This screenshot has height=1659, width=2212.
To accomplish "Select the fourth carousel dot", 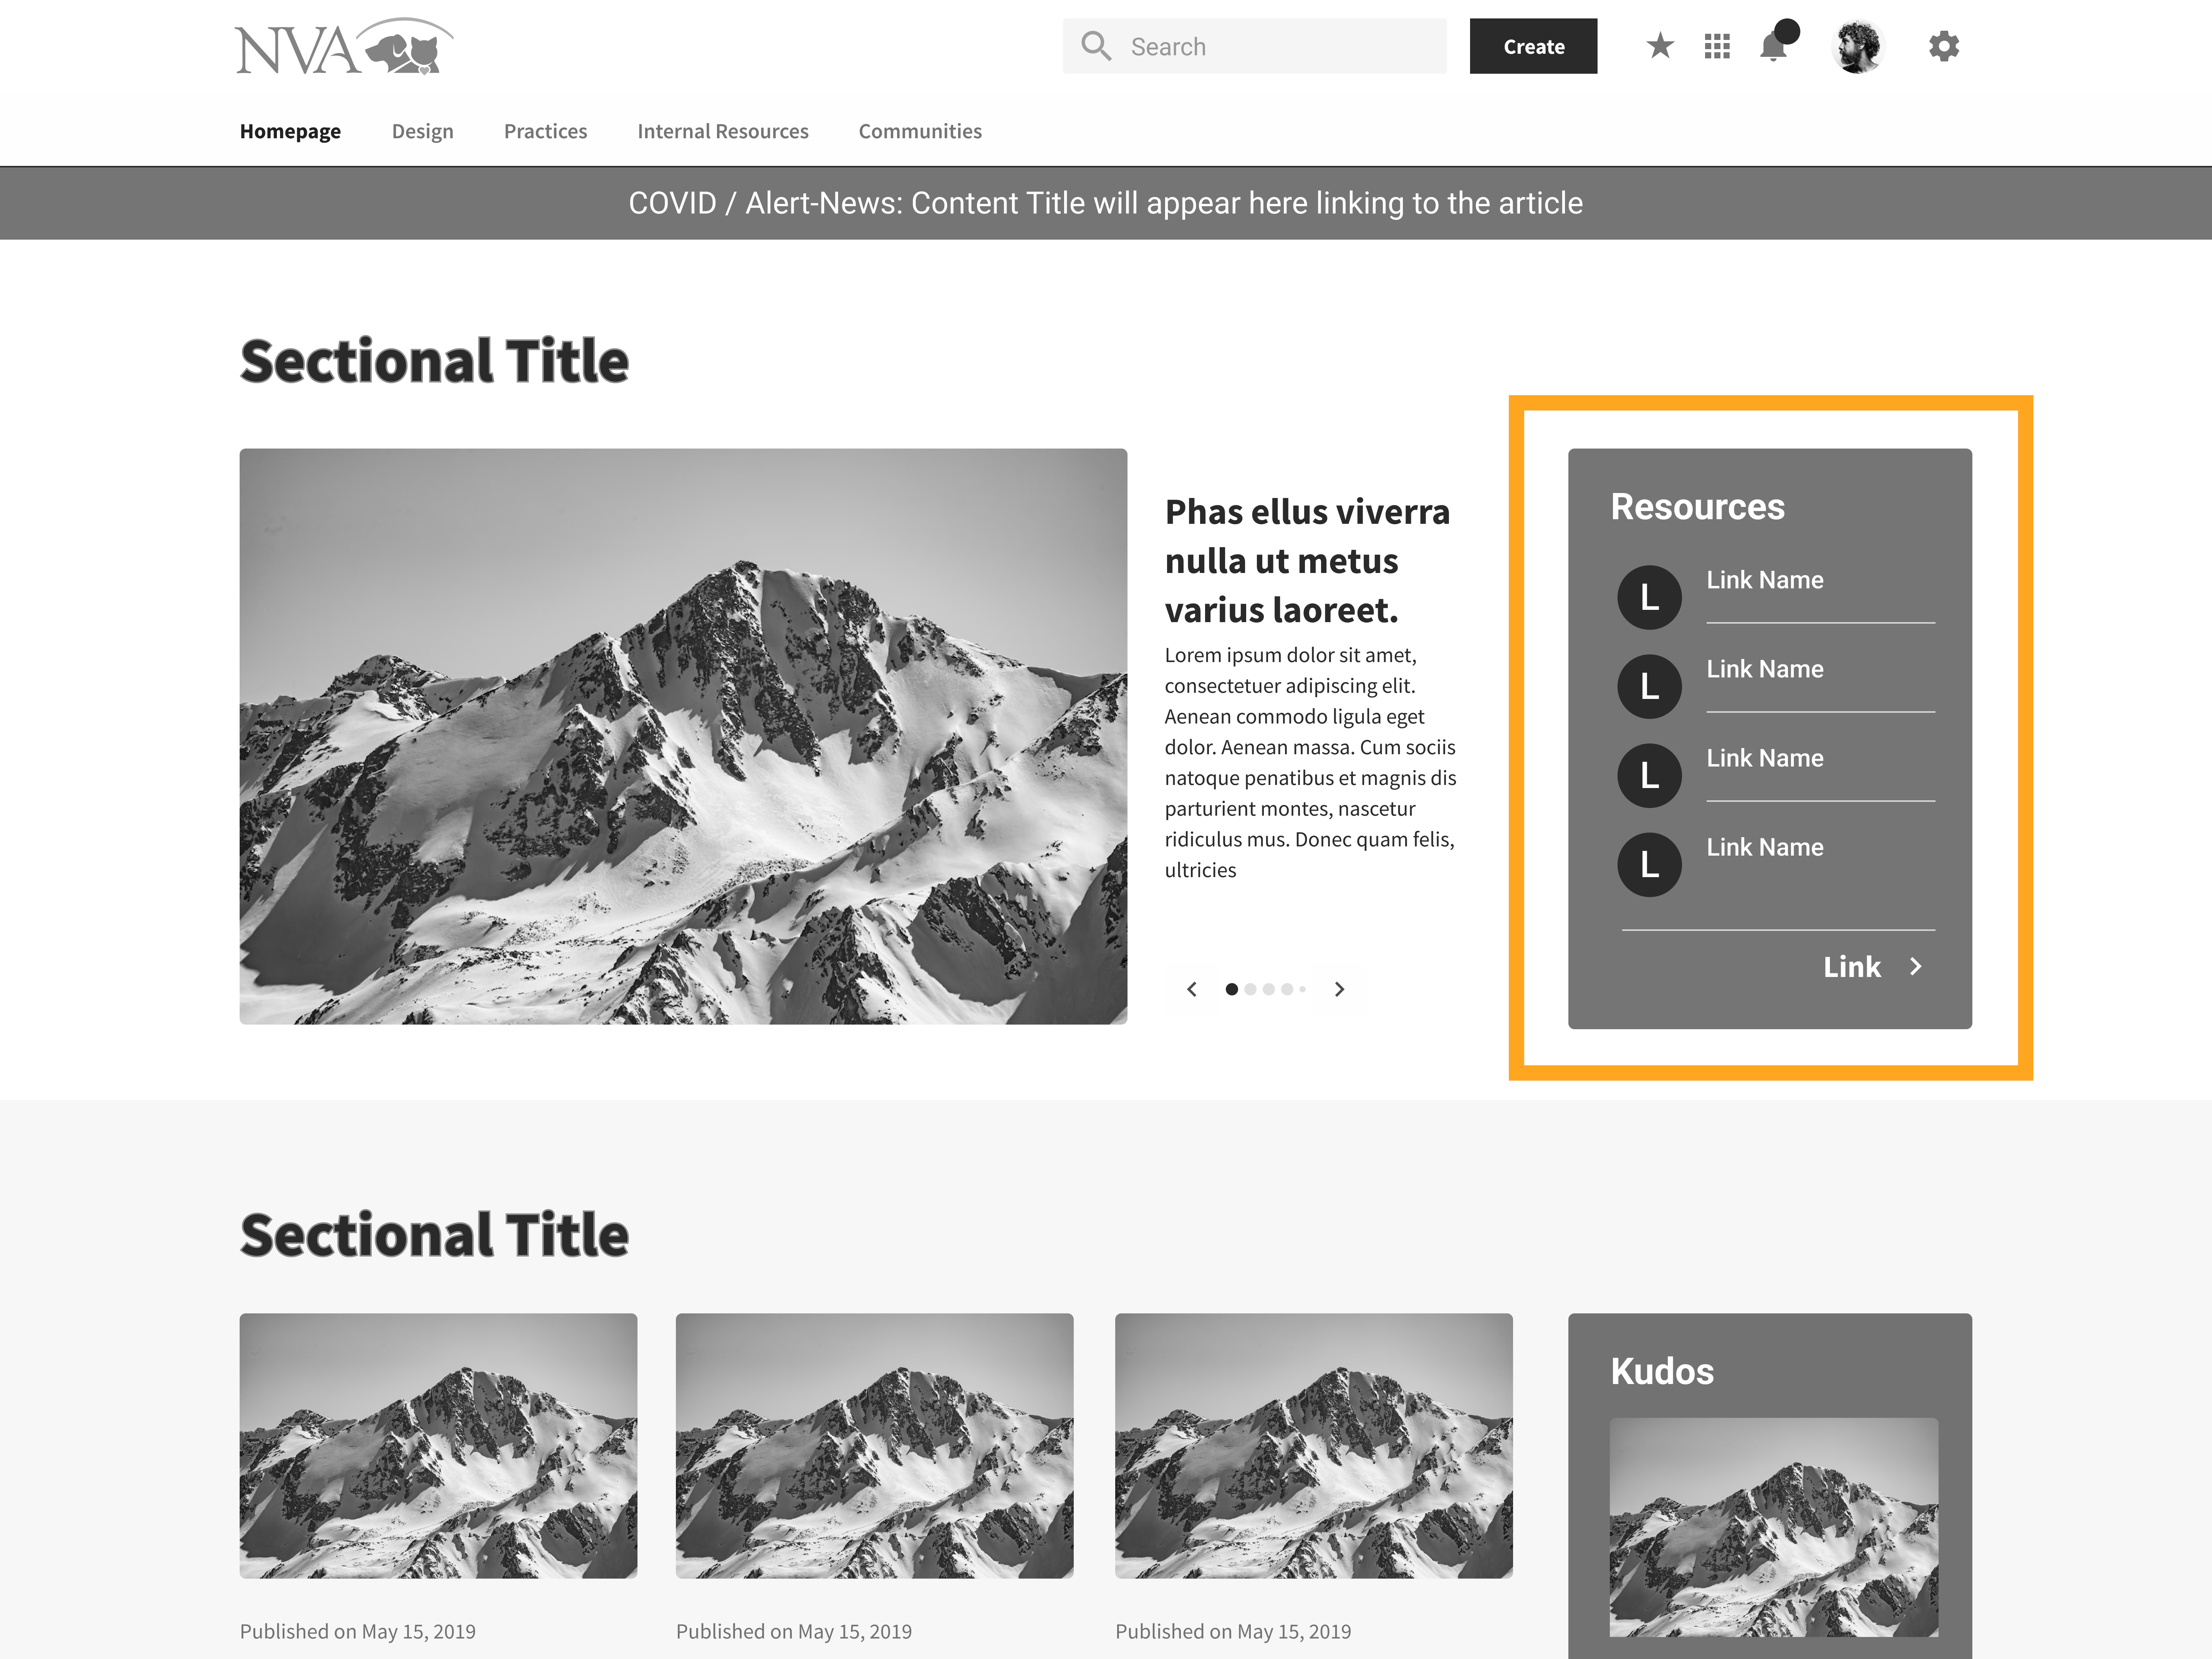I will [x=1287, y=989].
